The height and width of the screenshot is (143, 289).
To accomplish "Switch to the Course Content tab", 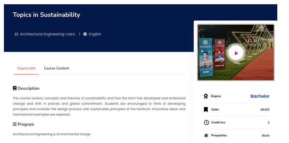I will click(x=56, y=68).
